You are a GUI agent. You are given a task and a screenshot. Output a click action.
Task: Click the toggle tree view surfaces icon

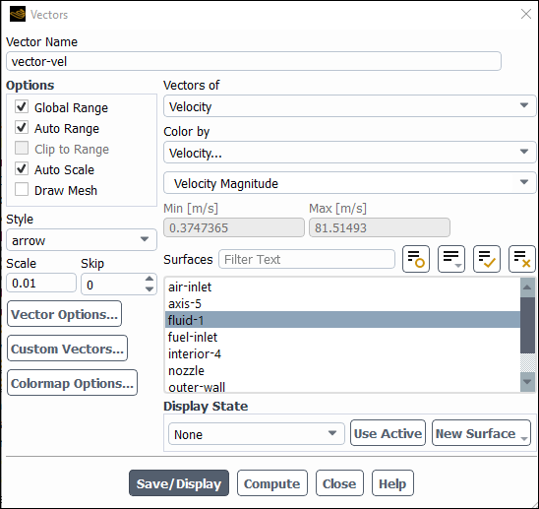416,259
